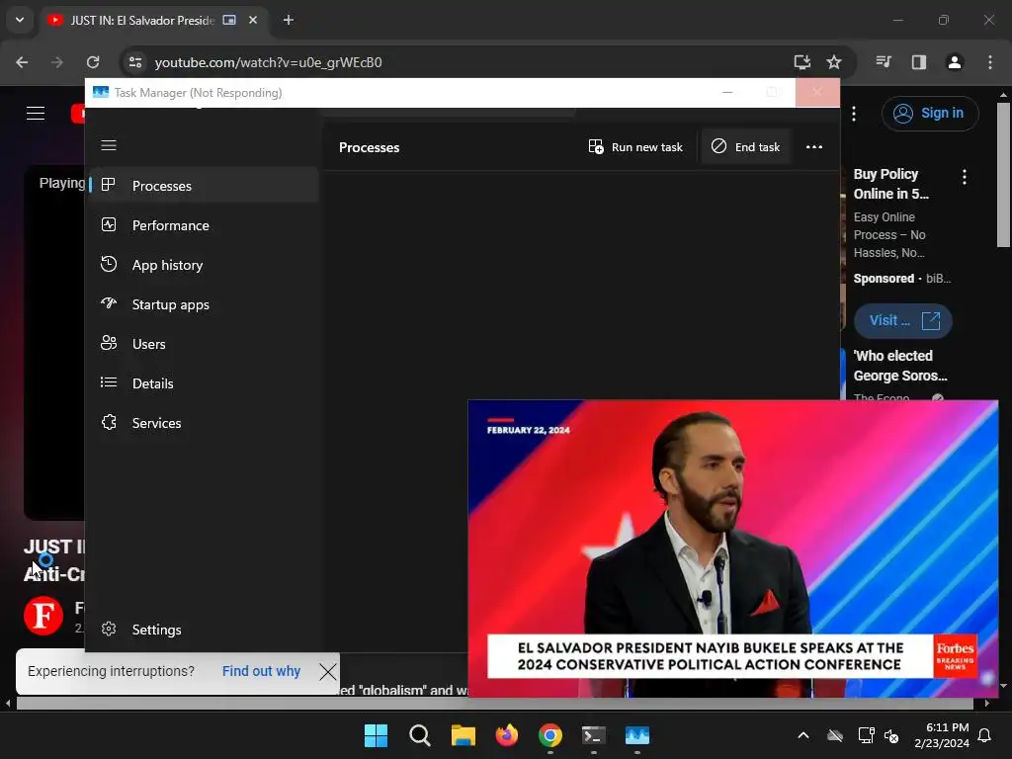The image size is (1012, 759).
Task: Open Services page in Task Manager
Action: click(204, 423)
